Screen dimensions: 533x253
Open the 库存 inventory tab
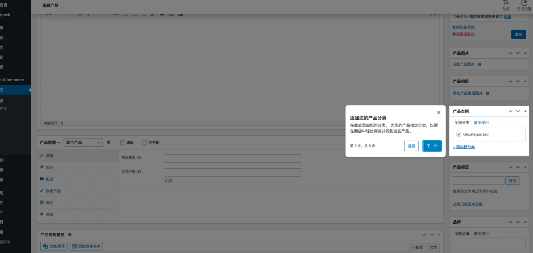[x=50, y=167]
